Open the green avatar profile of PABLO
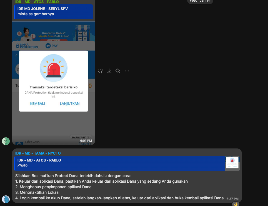The width and height of the screenshot is (268, 206). point(6,141)
